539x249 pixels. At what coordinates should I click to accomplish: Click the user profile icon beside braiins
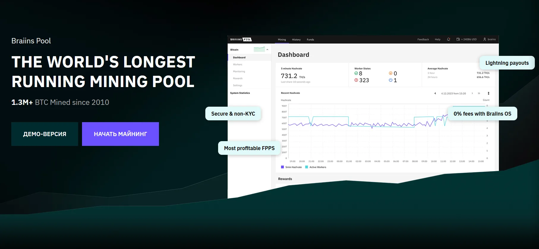[485, 39]
